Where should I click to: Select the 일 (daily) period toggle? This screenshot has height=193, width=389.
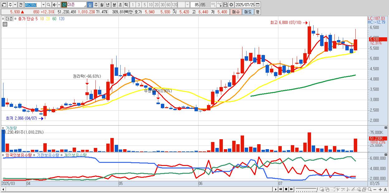(90, 5)
